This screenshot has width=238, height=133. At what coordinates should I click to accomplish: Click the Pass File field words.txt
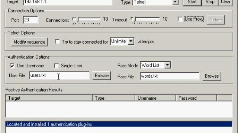point(170,76)
